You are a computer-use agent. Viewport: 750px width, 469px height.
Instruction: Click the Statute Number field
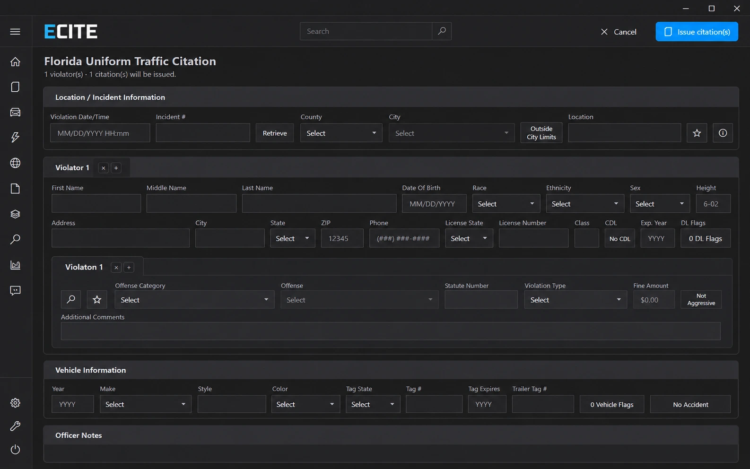pyautogui.click(x=481, y=300)
